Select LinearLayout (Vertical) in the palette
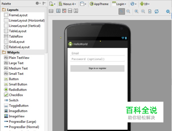172x131 pixels. tap(22, 26)
